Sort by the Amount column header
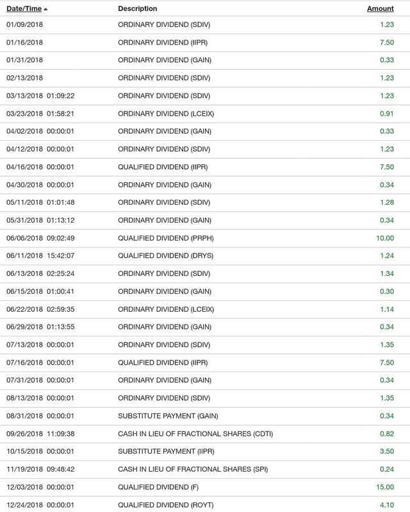The image size is (410, 512). [x=380, y=9]
